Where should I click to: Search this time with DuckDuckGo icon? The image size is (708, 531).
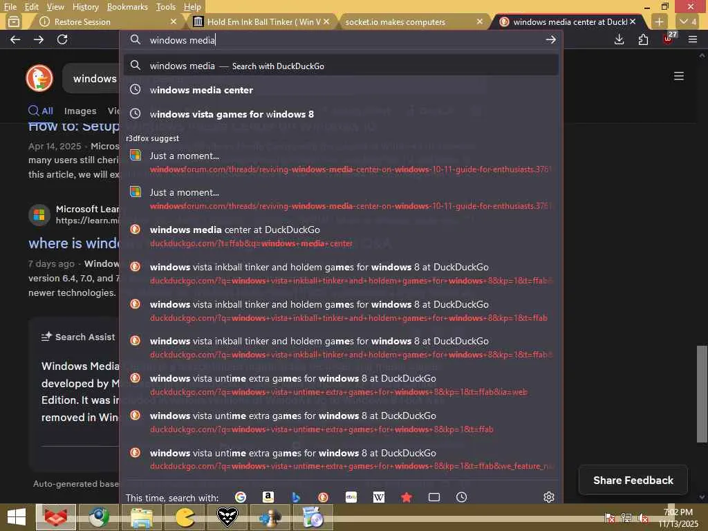pos(324,497)
